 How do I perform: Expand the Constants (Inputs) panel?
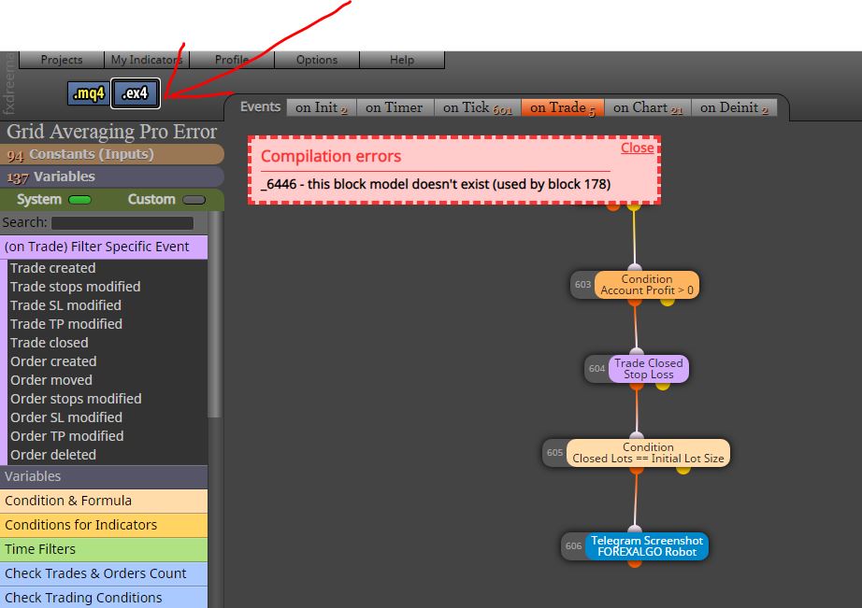[x=111, y=154]
